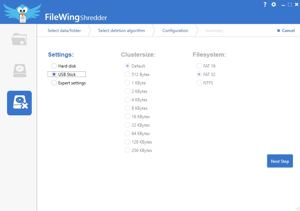The image size is (300, 211).
Task: Select NTFS filesystem
Action: click(204, 83)
